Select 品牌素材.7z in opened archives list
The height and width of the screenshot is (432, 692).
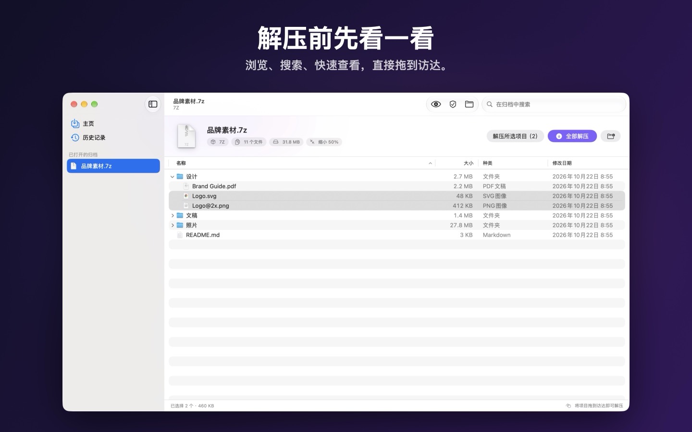[x=113, y=166]
